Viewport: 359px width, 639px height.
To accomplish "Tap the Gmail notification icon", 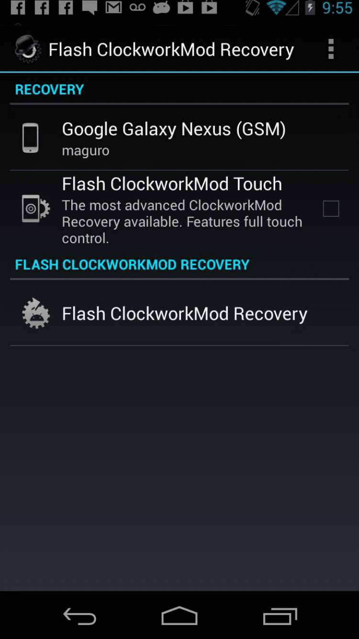I will (x=113, y=7).
